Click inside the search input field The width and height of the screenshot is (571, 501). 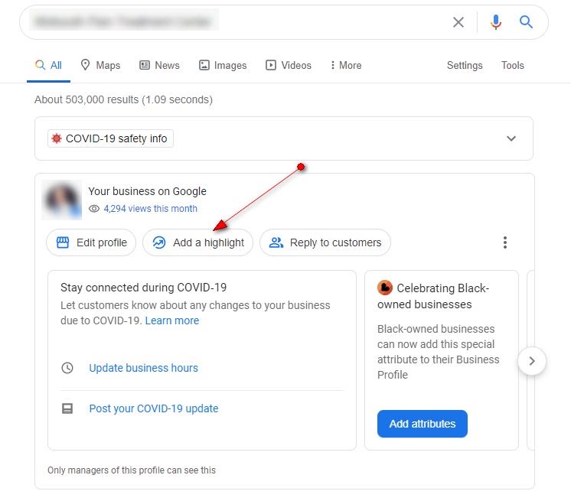coord(230,22)
